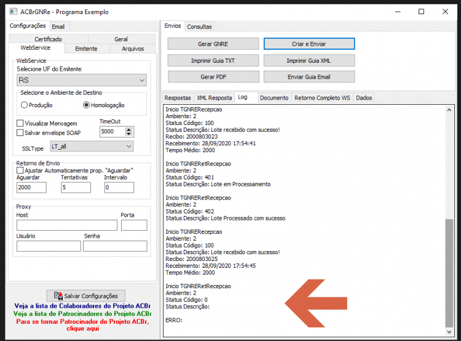This screenshot has width=461, height=341.
Task: Click the Aguardar field showing 2000
Action: pos(31,187)
